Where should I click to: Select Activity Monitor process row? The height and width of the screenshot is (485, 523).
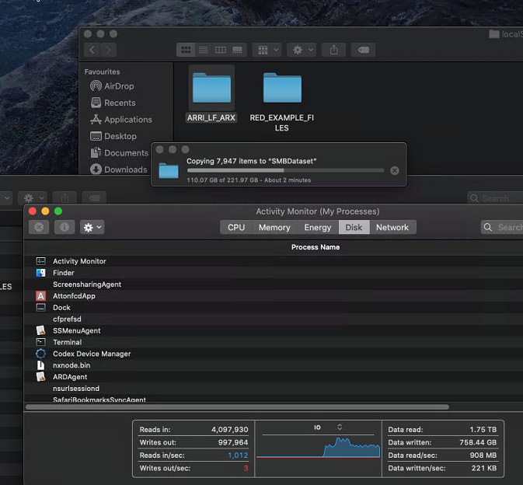point(274,261)
